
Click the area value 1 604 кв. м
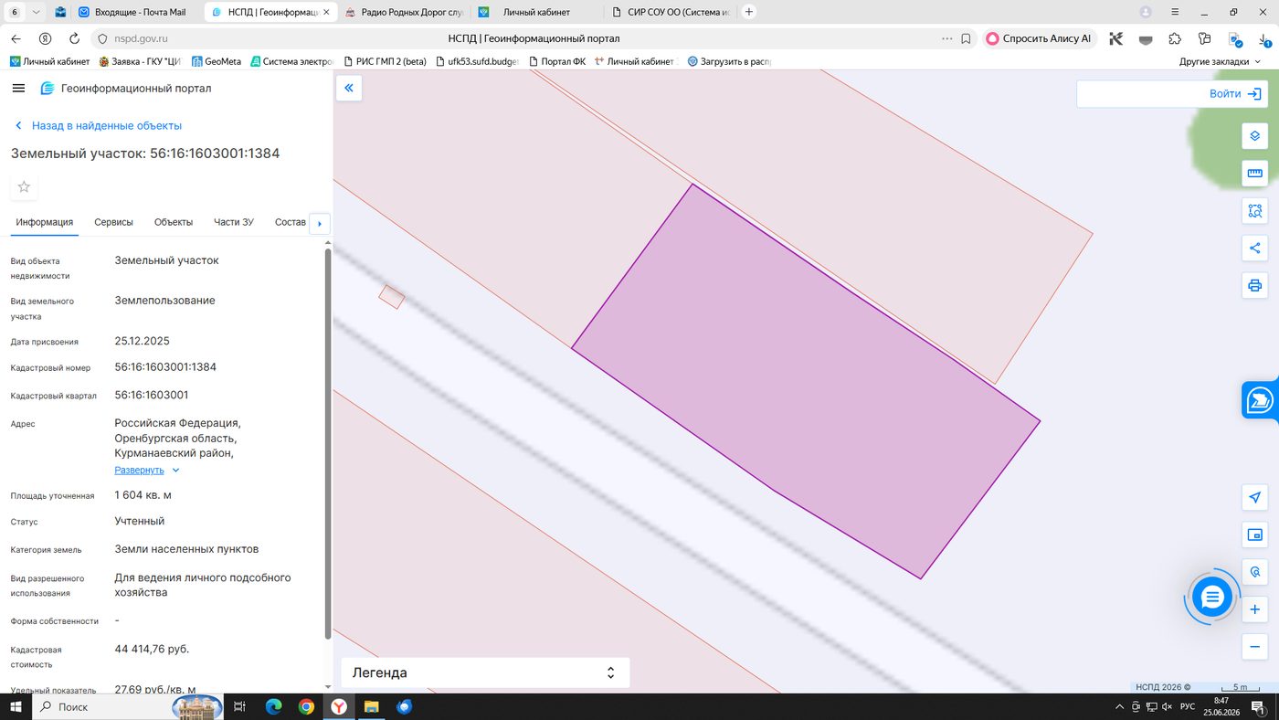tap(143, 495)
